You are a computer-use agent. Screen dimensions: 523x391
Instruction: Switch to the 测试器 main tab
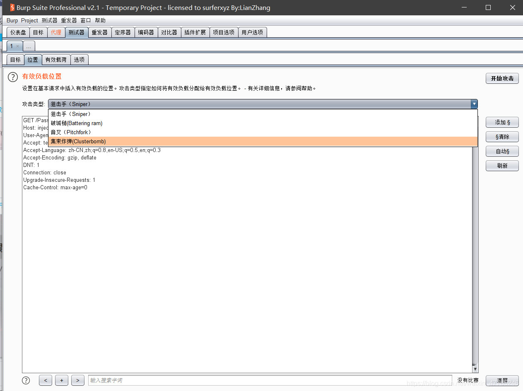pos(76,32)
